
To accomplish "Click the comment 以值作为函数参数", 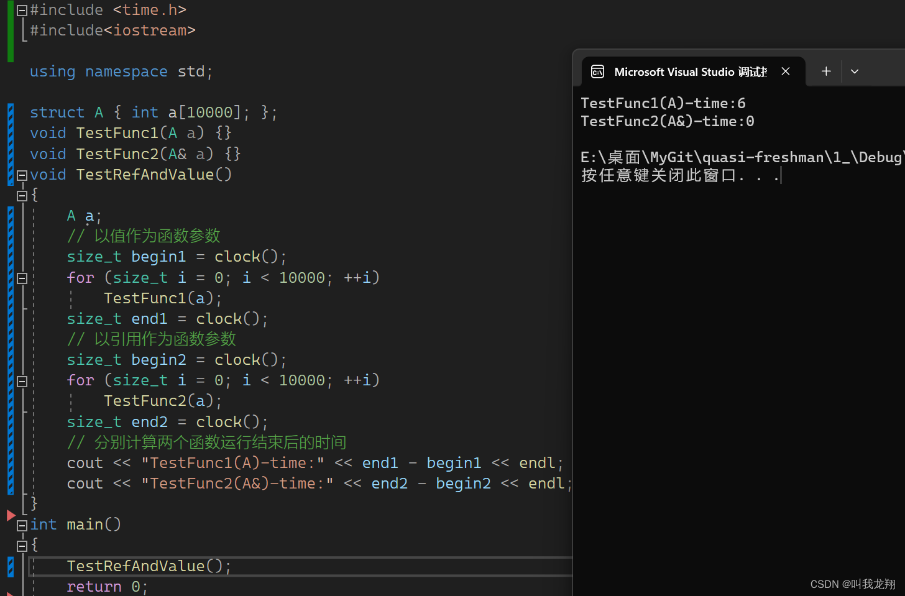I will click(x=144, y=236).
